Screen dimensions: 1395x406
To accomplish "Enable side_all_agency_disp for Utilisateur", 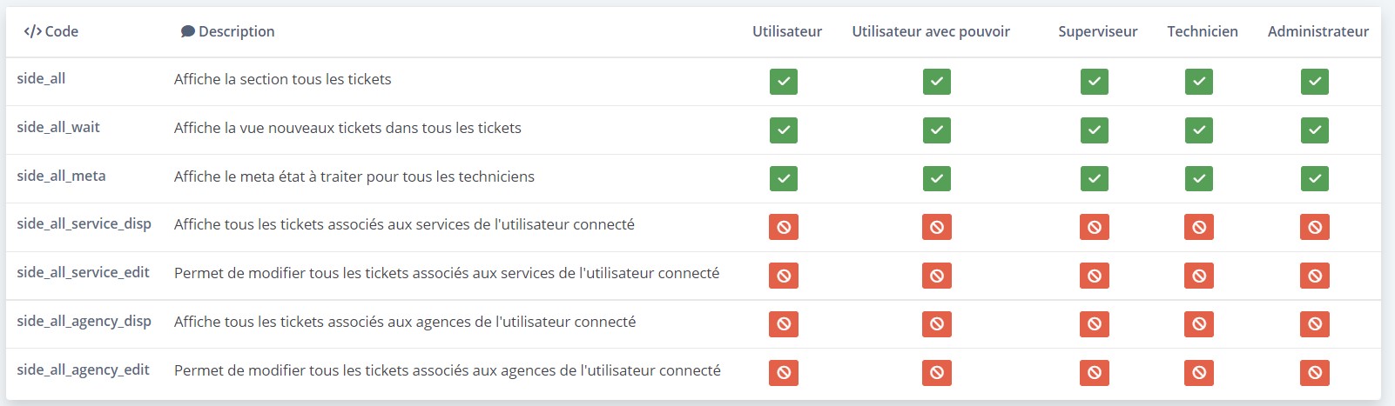I will pos(784,324).
